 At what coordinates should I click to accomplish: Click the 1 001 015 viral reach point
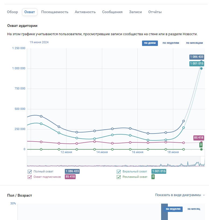pyautogui.click(x=201, y=68)
